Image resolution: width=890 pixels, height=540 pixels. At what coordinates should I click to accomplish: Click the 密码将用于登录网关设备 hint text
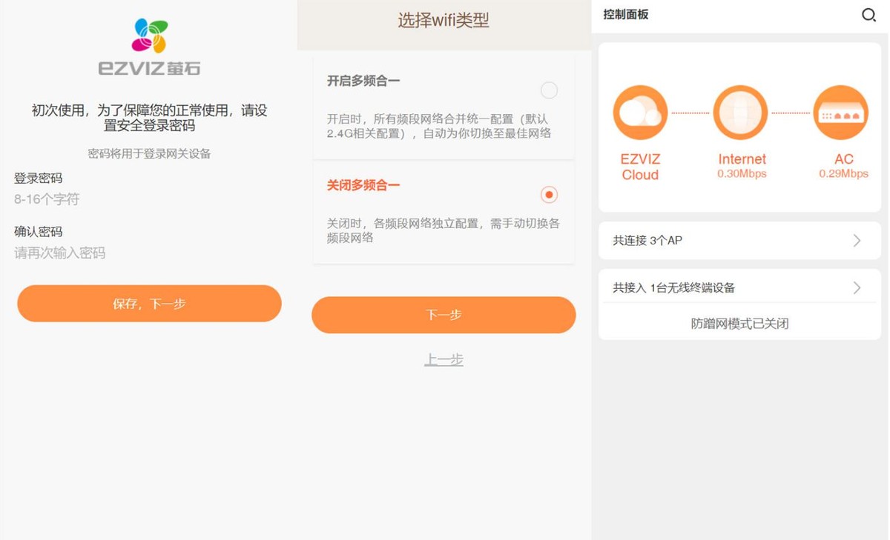[x=149, y=154]
